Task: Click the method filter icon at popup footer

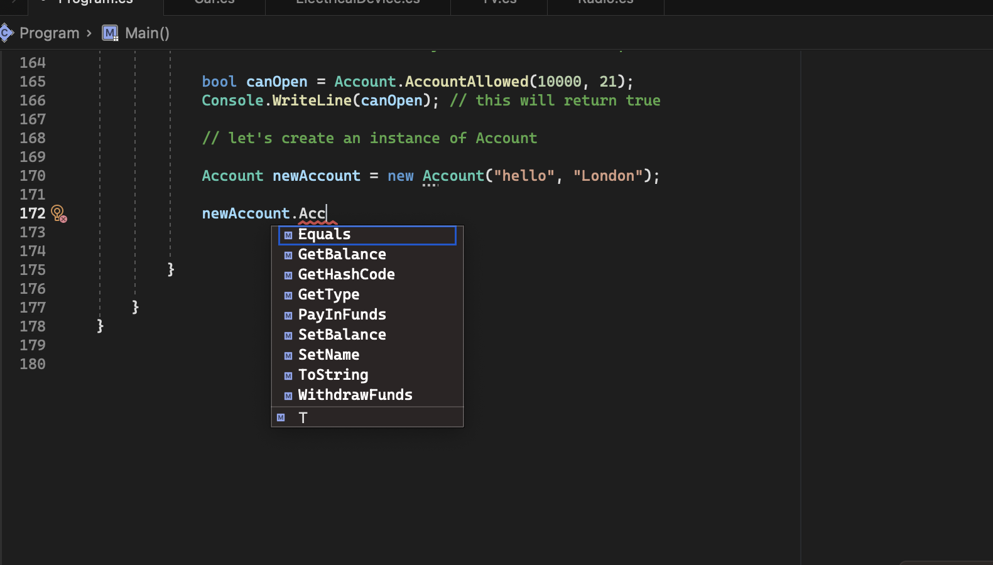Action: click(x=281, y=417)
